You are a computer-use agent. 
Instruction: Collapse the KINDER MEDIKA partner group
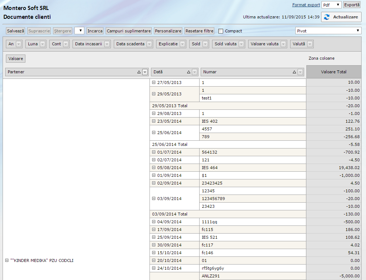click(7, 260)
